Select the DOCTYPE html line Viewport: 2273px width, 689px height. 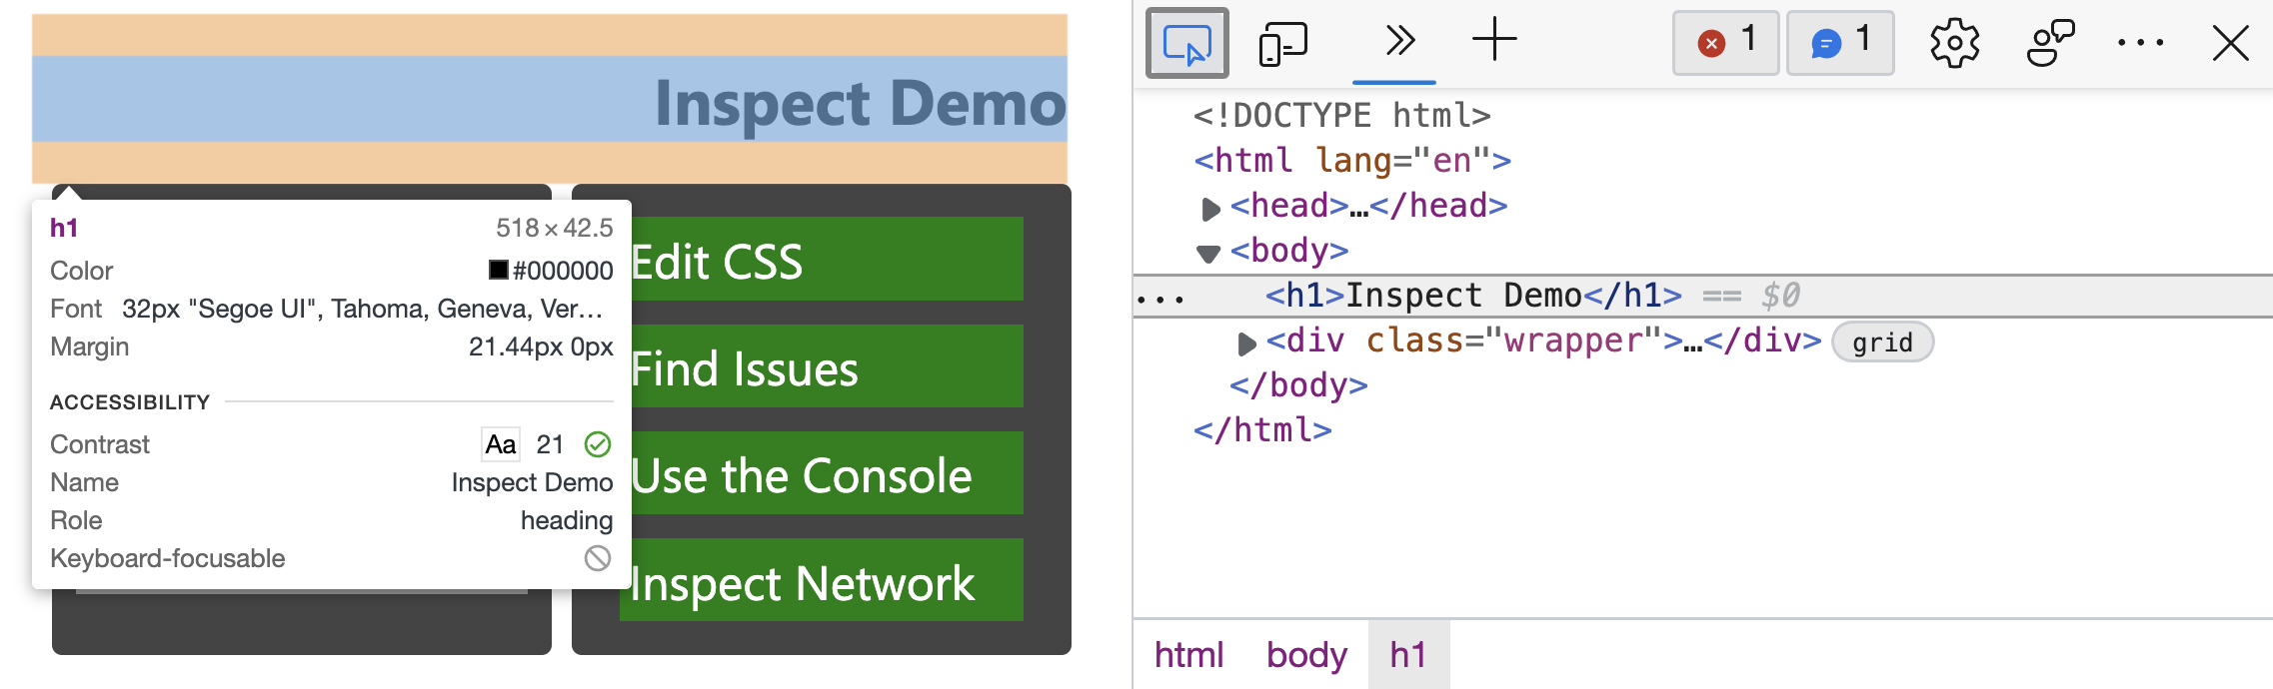pyautogui.click(x=1342, y=115)
